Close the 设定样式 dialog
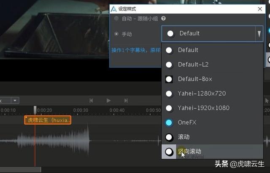Screen dimensions: 270x173 coord(260,9)
